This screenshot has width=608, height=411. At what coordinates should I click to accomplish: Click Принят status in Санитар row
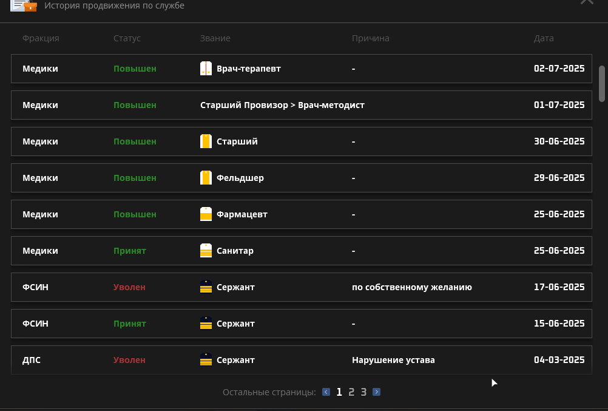pos(129,251)
